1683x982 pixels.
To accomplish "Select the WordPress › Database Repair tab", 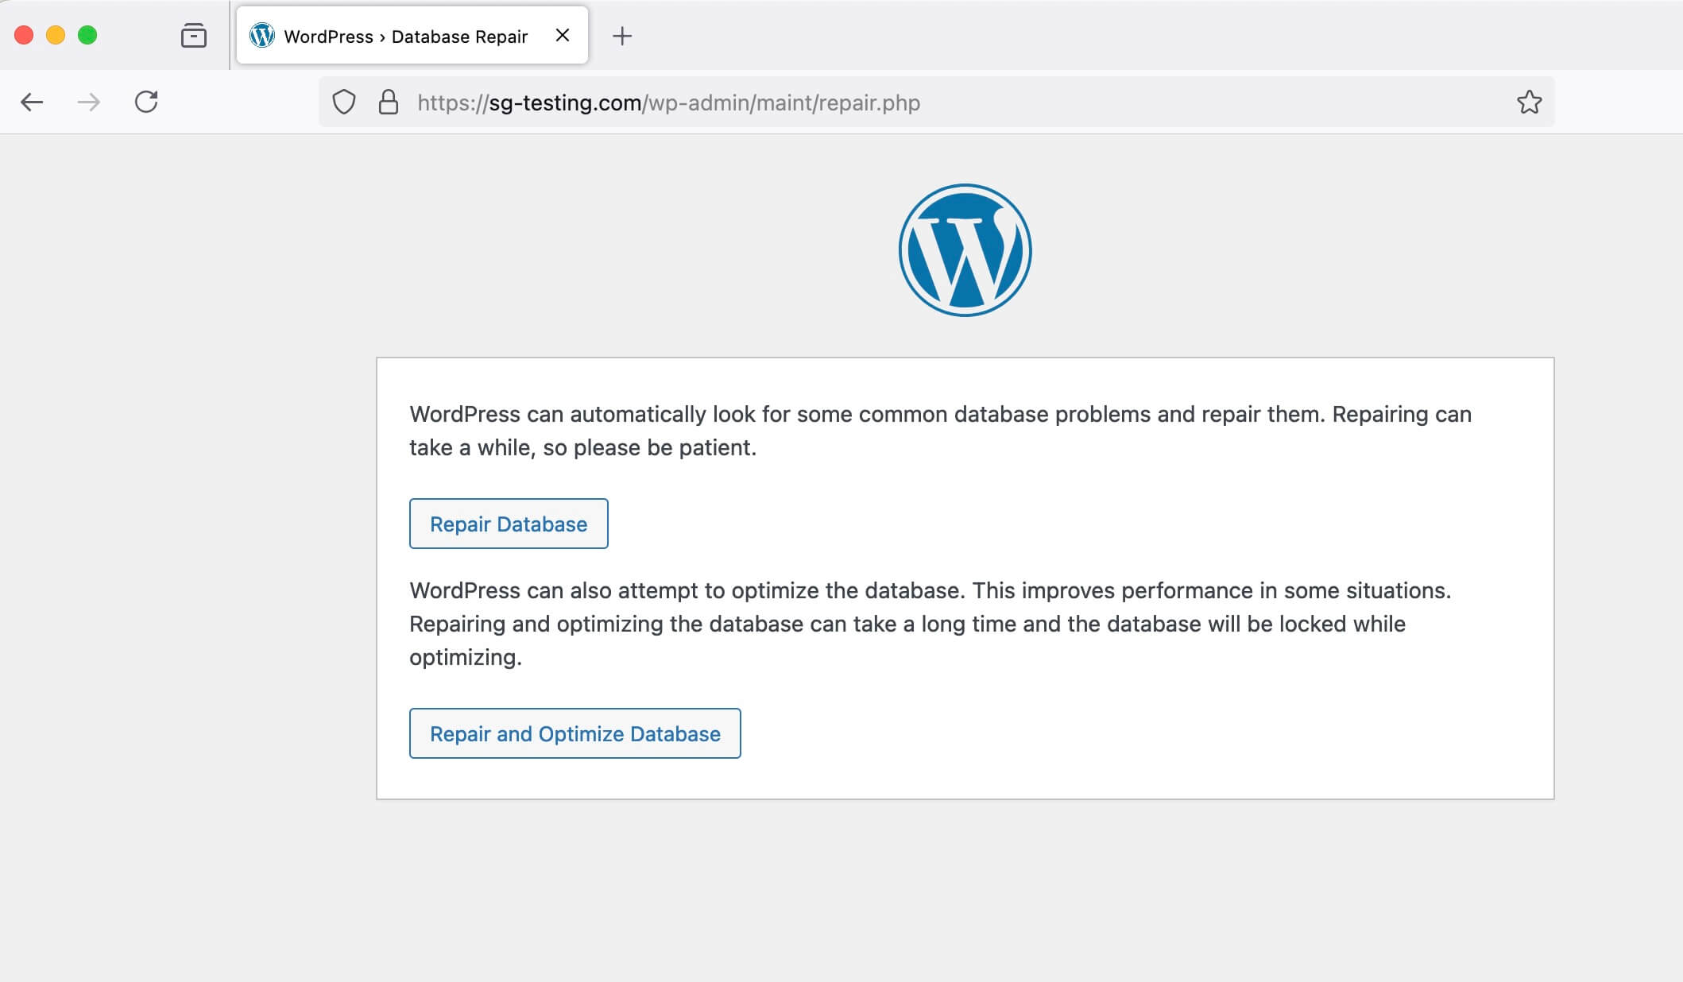I will click(412, 35).
